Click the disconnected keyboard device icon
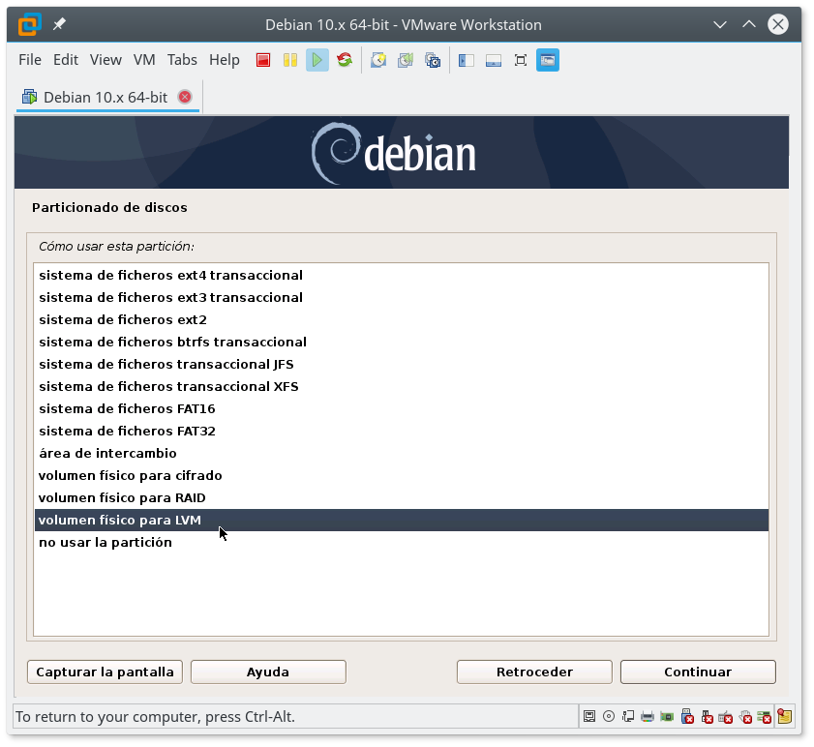Viewport: 814px width, 747px height. (x=726, y=717)
